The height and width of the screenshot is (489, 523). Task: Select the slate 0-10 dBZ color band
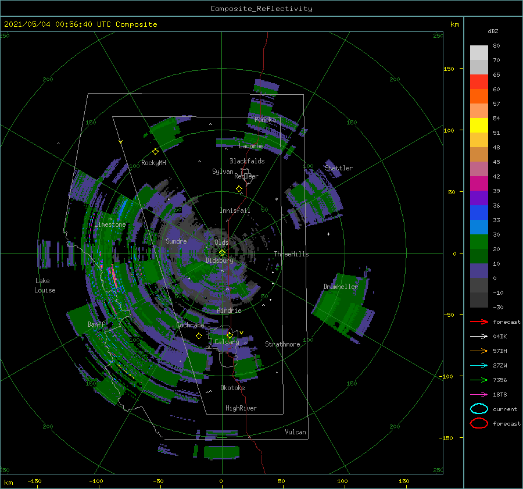coord(479,271)
